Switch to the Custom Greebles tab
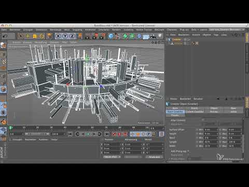The height and width of the screenshot is (187, 249). coord(195,112)
